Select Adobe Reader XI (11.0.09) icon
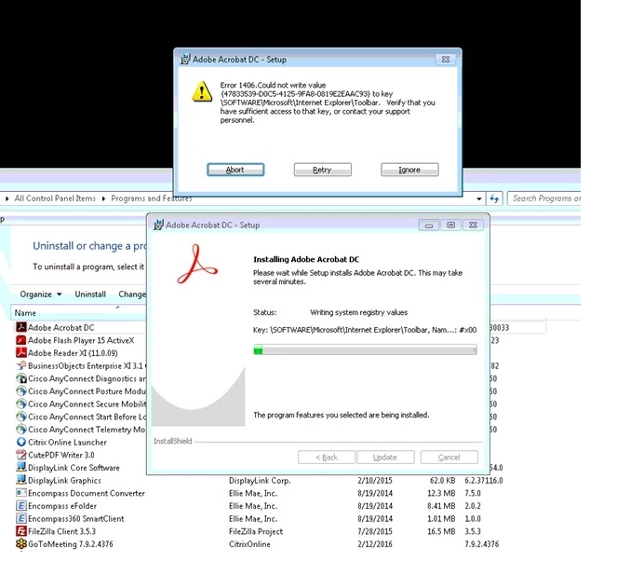 click(x=20, y=352)
